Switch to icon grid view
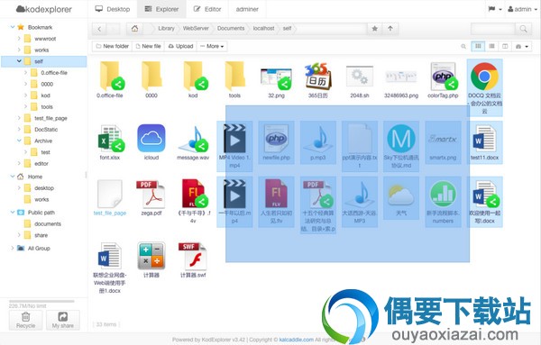 pyautogui.click(x=478, y=46)
